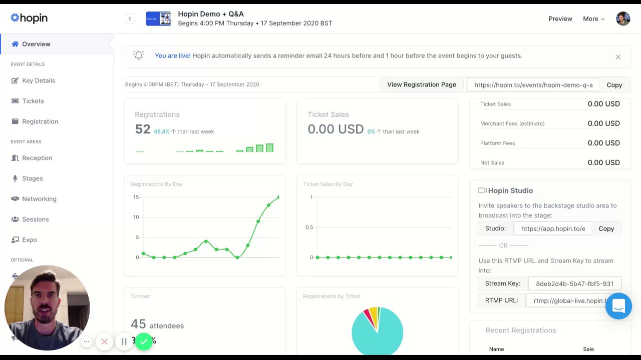Open the support chat bubble
This screenshot has width=641, height=360.
(x=618, y=306)
